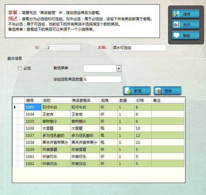Click the 关闭 button label

click(x=186, y=25)
